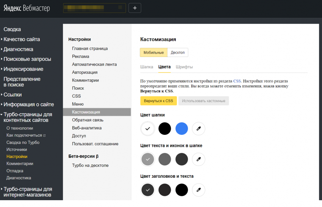Collapse Турбо-страницы для контентных сайтов
The height and width of the screenshot is (207, 322).
tap(28, 117)
